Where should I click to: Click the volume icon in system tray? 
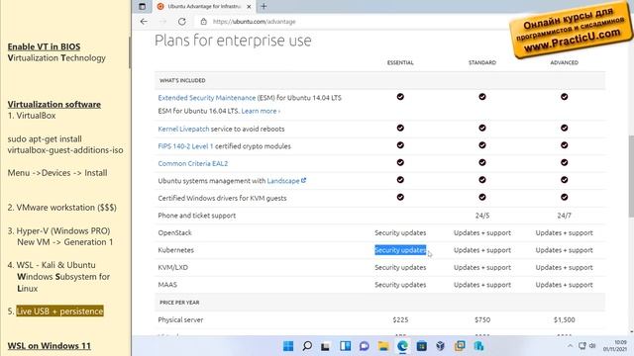point(592,346)
